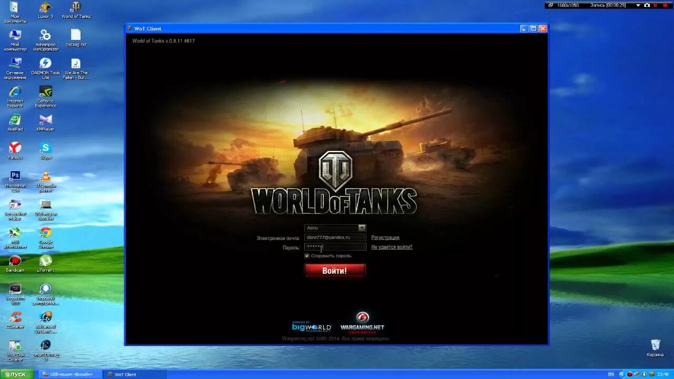Launch Luxor 5 from the desktop

(x=45, y=11)
